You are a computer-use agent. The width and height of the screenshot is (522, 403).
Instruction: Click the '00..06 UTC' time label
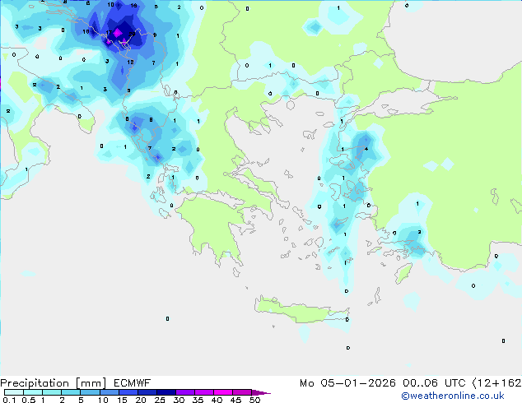point(434,383)
